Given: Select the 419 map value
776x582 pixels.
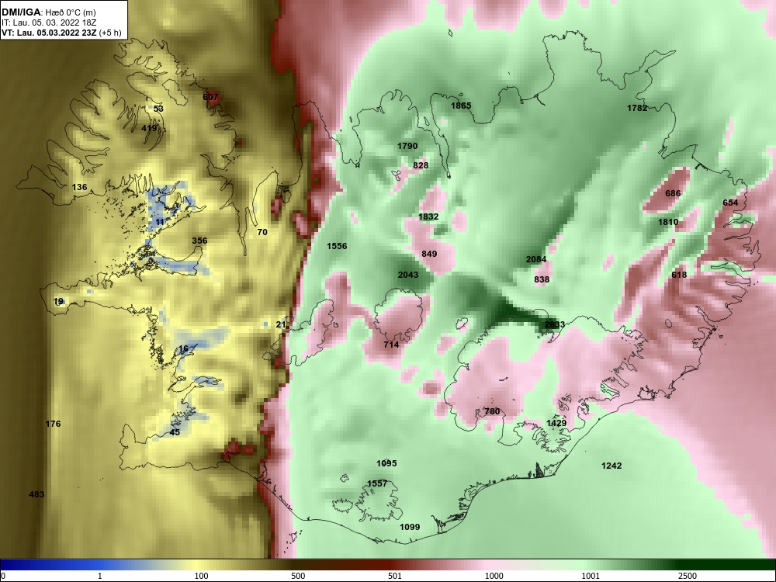Looking at the screenshot, I should pos(149,128).
